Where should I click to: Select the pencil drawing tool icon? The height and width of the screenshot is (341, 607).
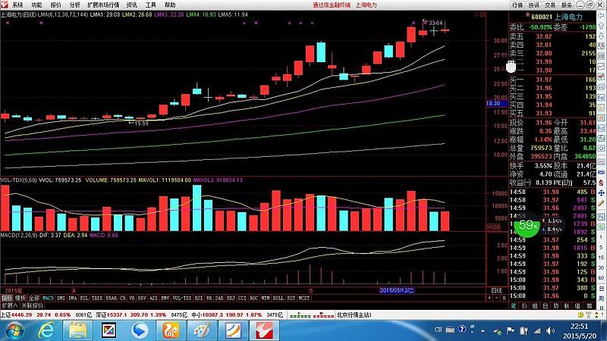601,203
